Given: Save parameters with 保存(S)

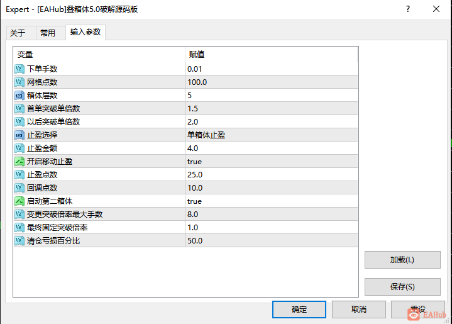Looking at the screenshot, I should click(402, 287).
